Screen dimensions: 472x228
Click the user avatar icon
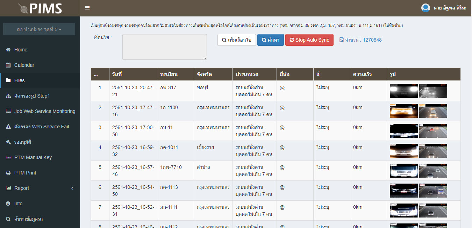(x=425, y=8)
